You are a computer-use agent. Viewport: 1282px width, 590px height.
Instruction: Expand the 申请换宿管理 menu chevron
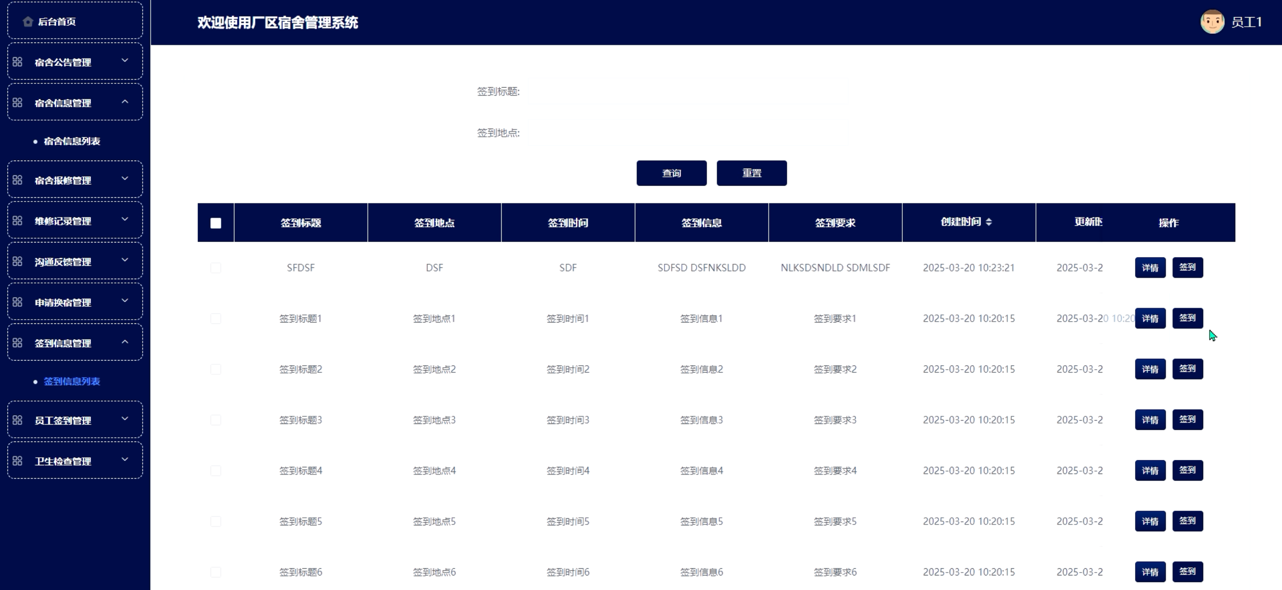[125, 300]
